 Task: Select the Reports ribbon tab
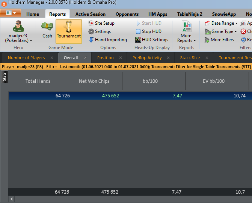pyautogui.click(x=57, y=14)
